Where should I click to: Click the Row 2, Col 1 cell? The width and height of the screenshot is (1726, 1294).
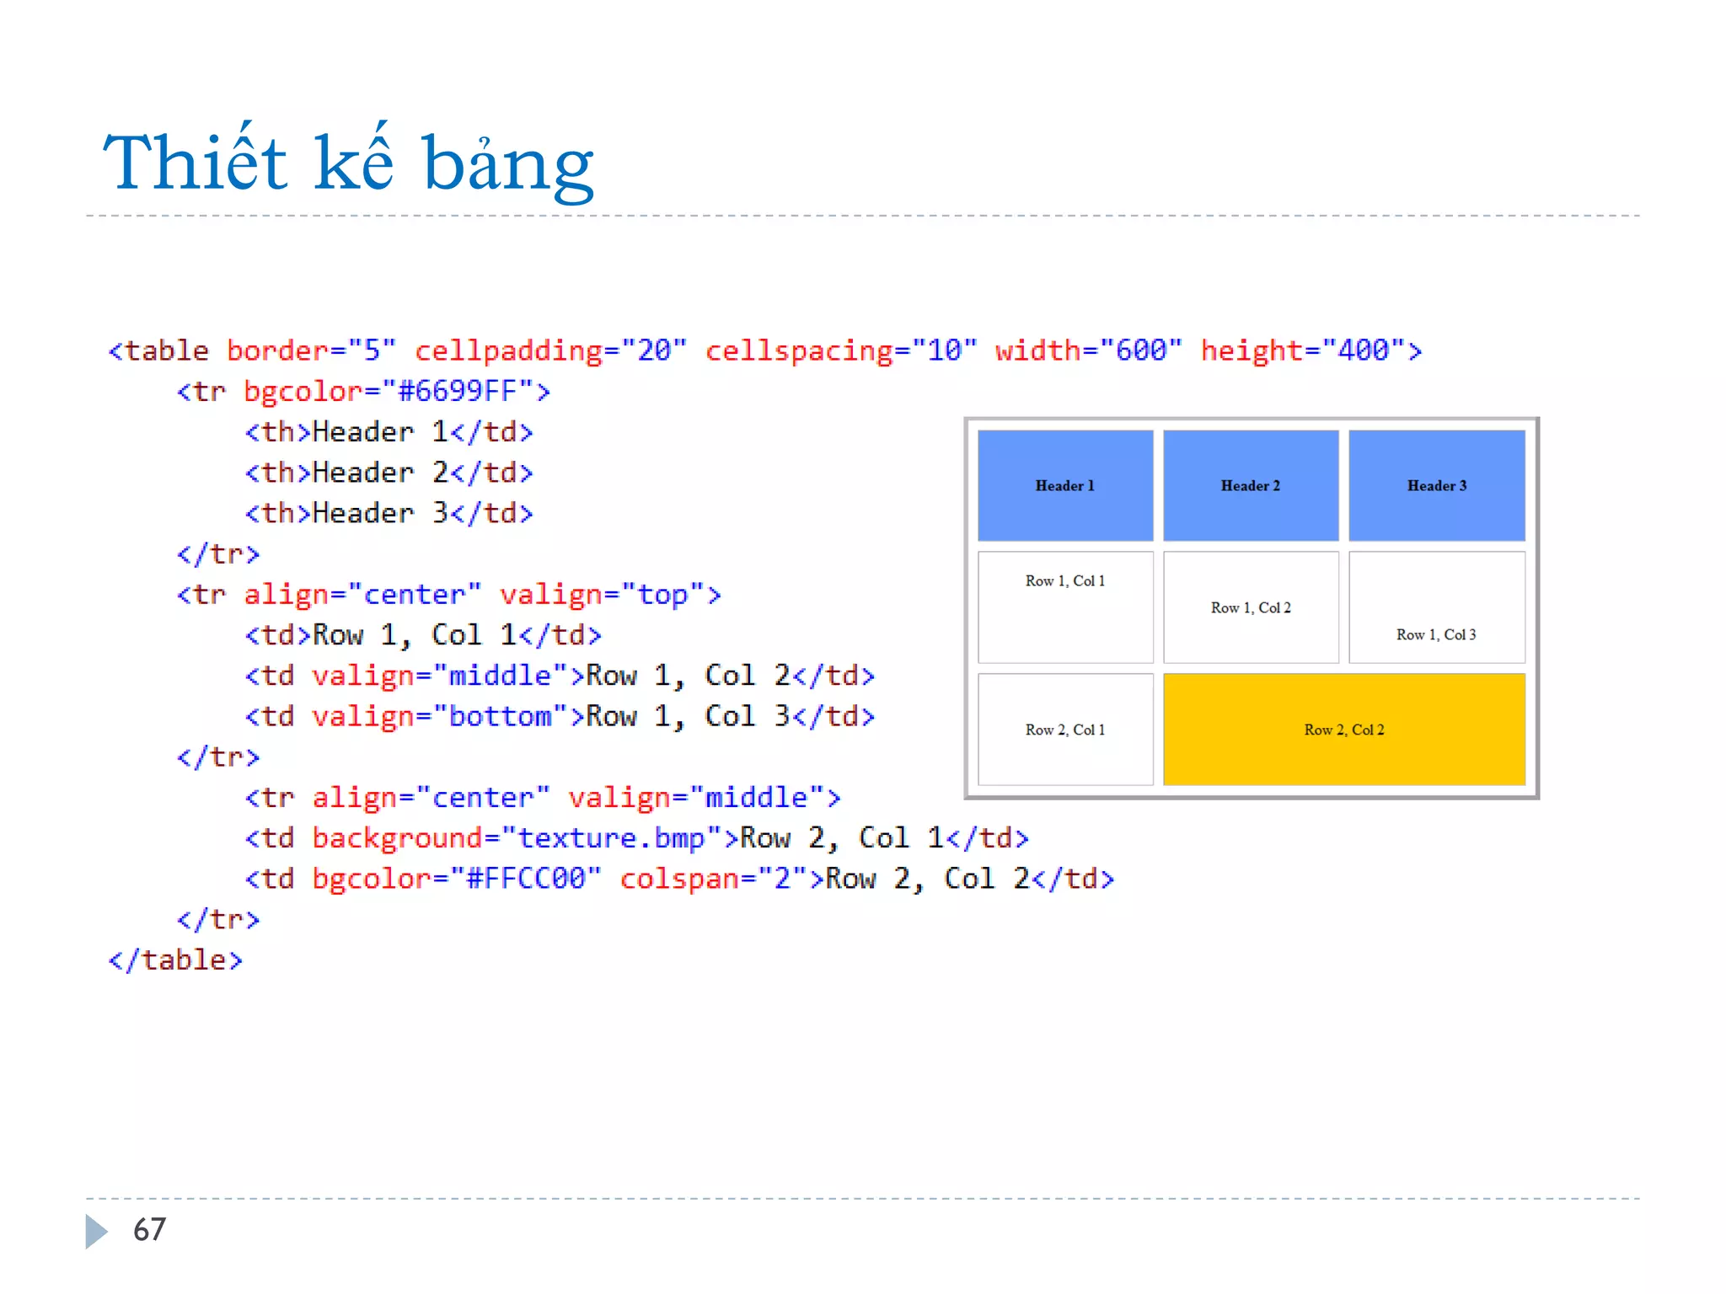(1064, 730)
